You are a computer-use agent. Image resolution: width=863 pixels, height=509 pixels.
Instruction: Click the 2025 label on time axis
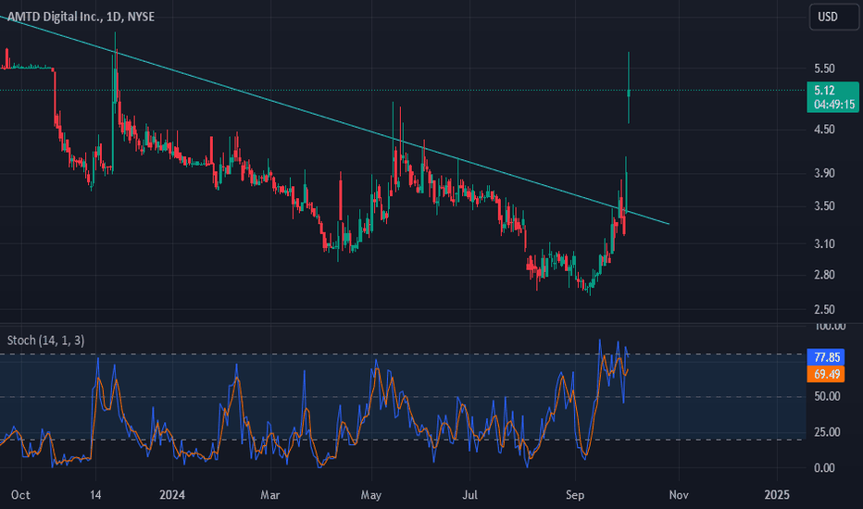click(777, 495)
